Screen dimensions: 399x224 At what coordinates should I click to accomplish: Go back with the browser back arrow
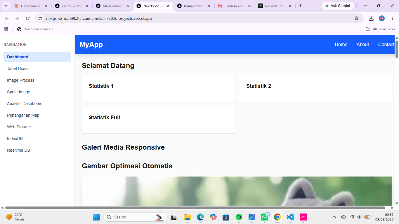pyautogui.click(x=7, y=18)
